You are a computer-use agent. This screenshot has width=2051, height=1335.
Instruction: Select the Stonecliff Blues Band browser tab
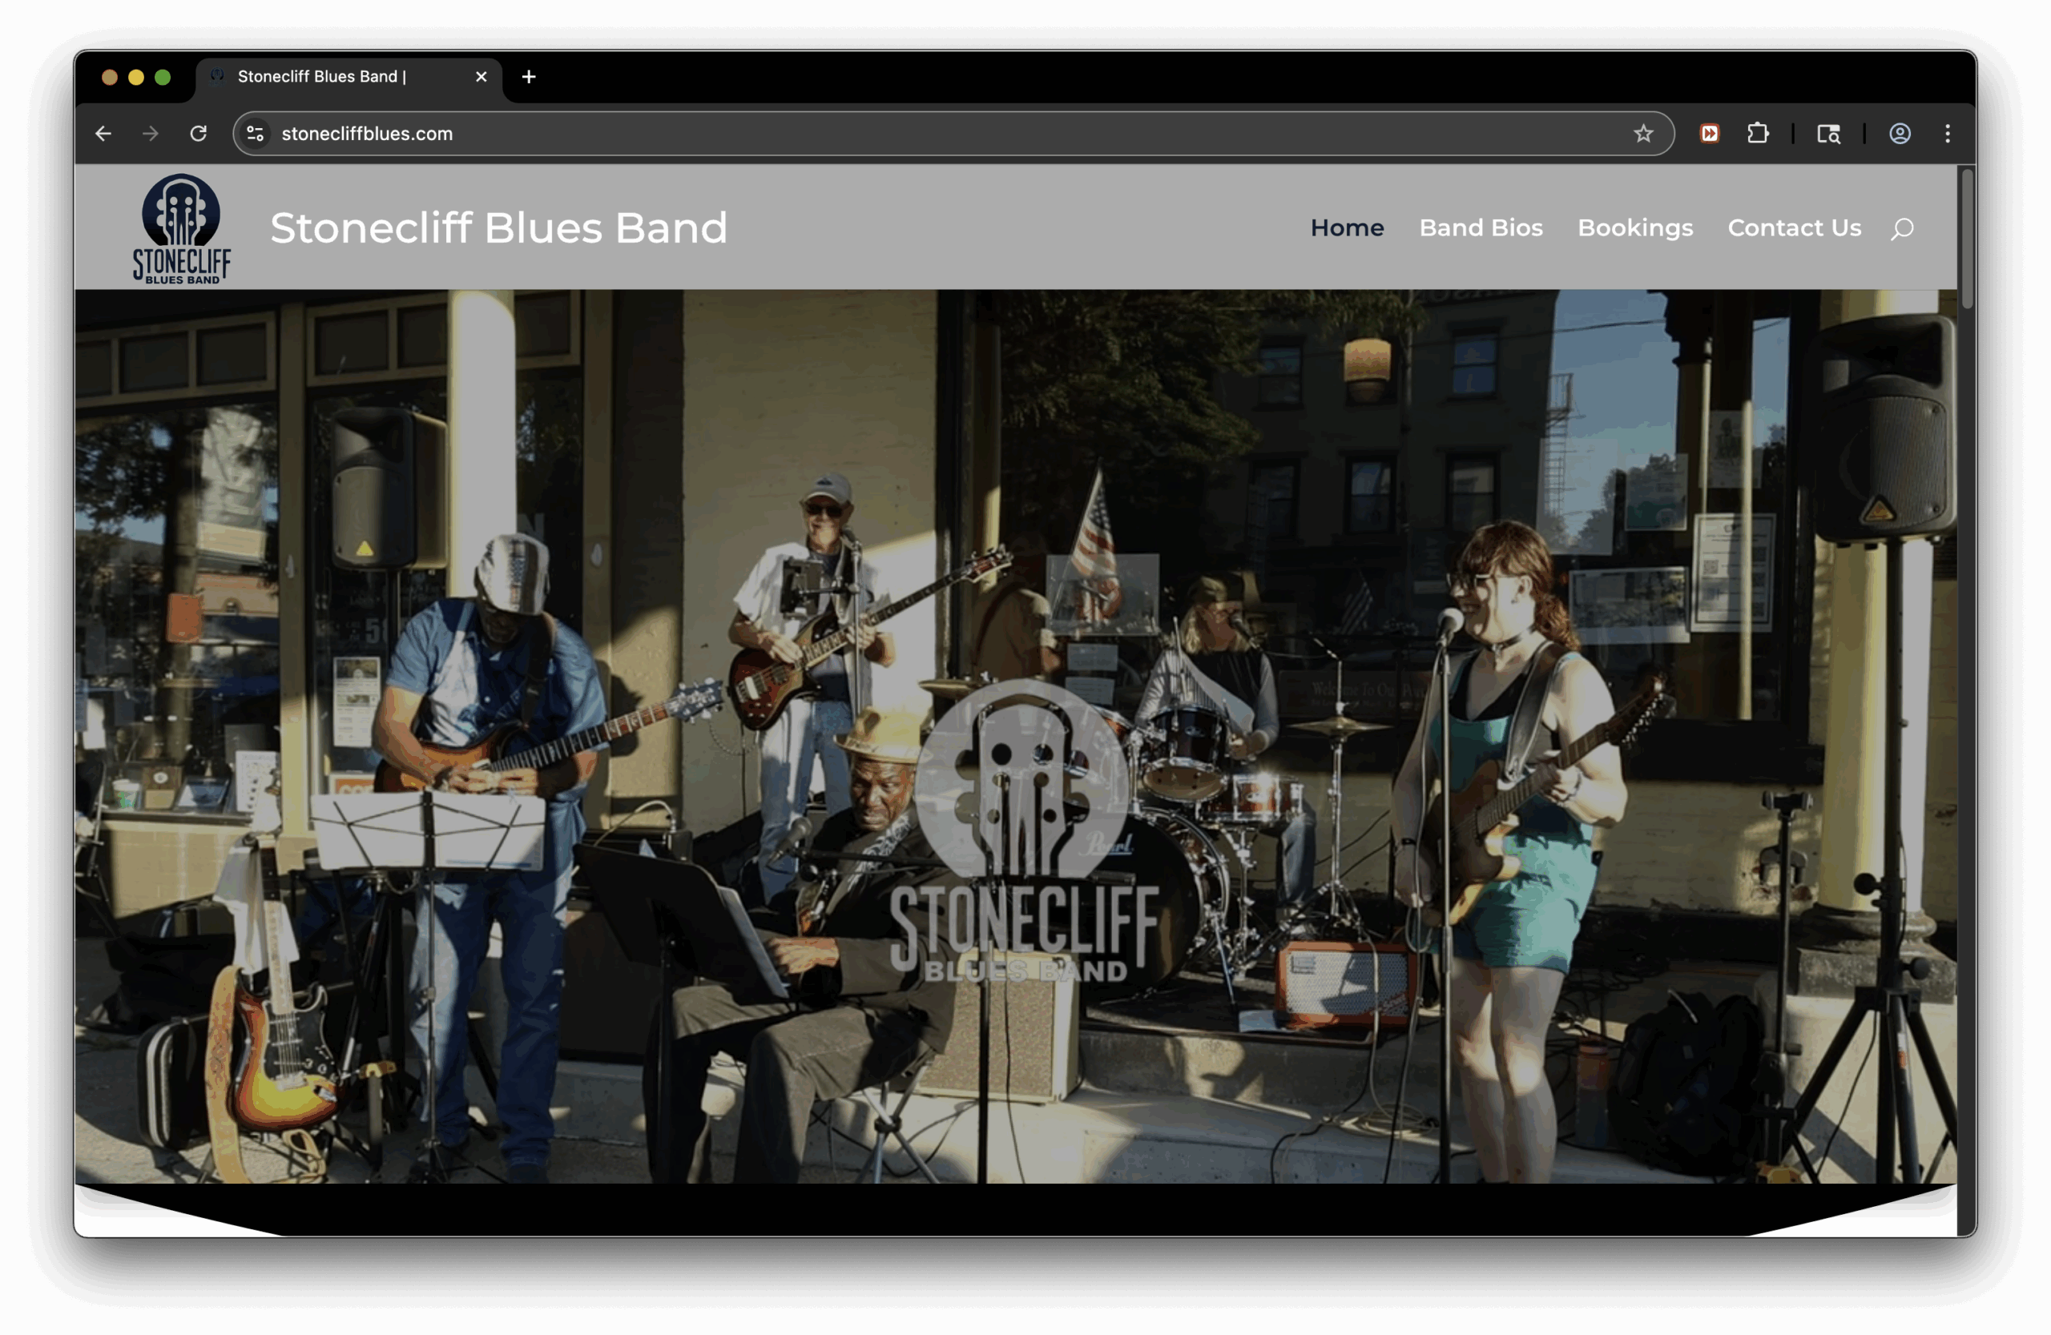click(349, 78)
